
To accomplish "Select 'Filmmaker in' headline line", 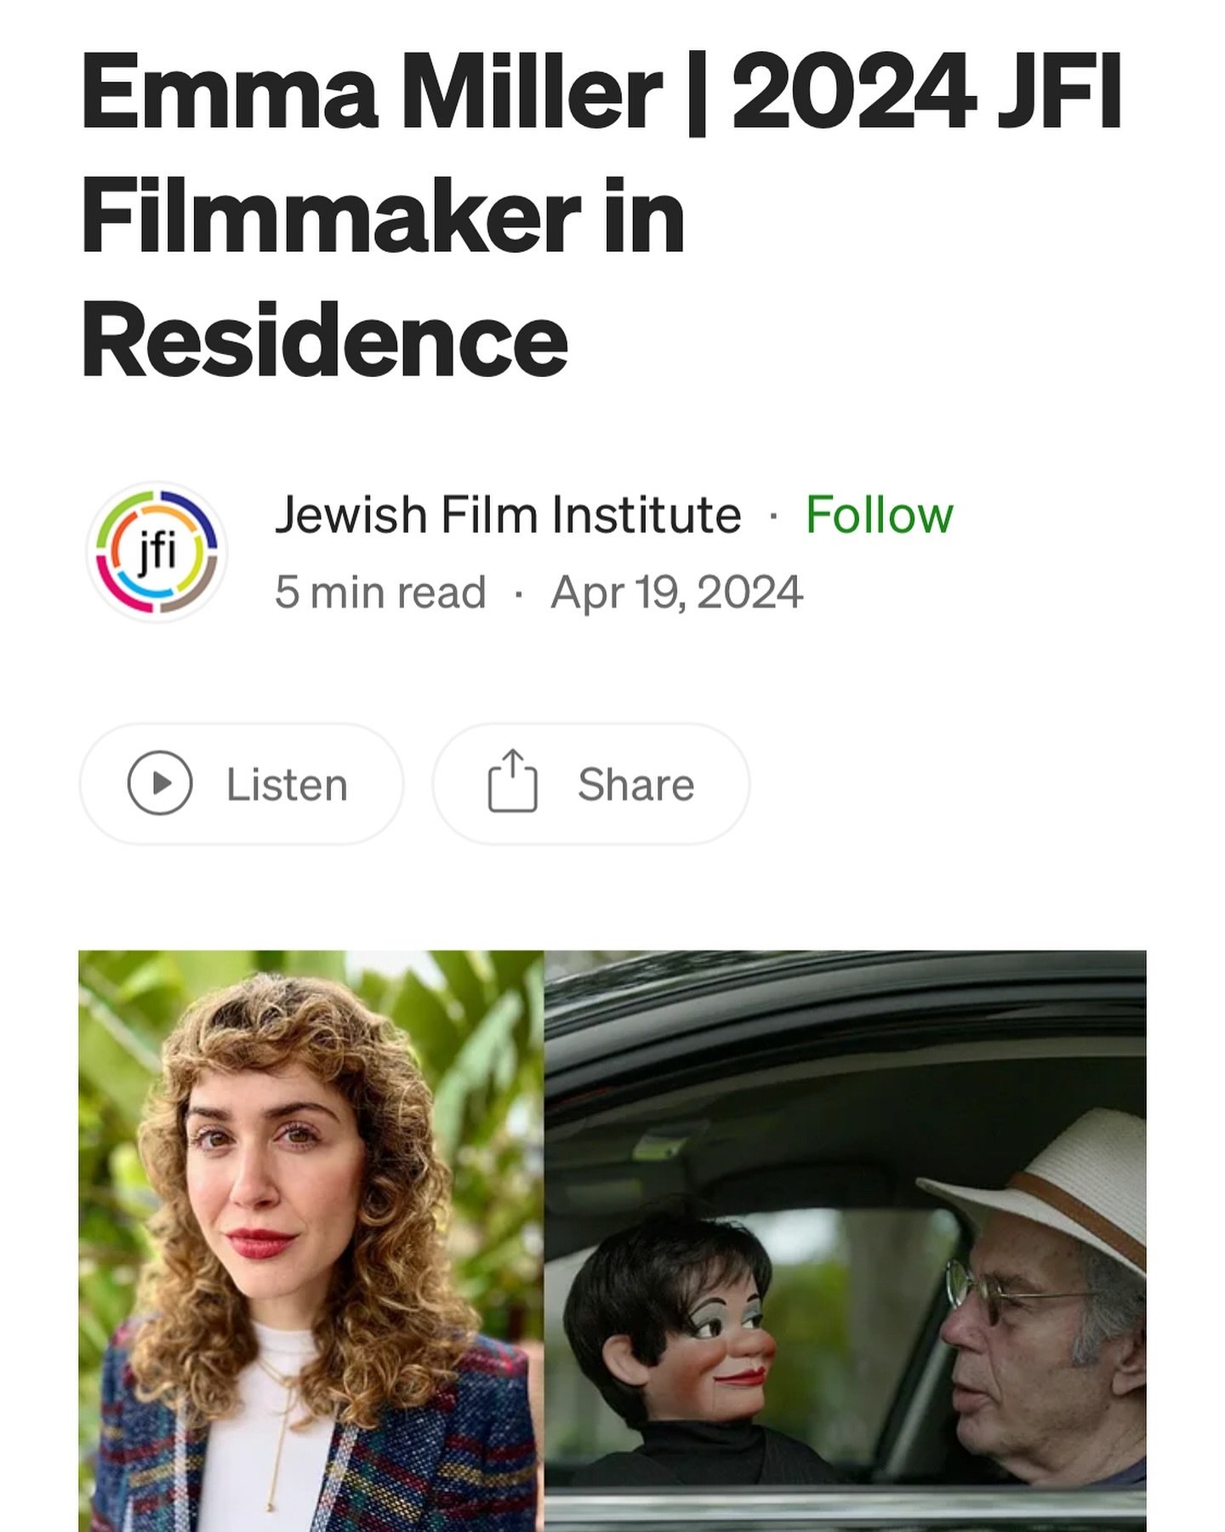I will pos(383,216).
